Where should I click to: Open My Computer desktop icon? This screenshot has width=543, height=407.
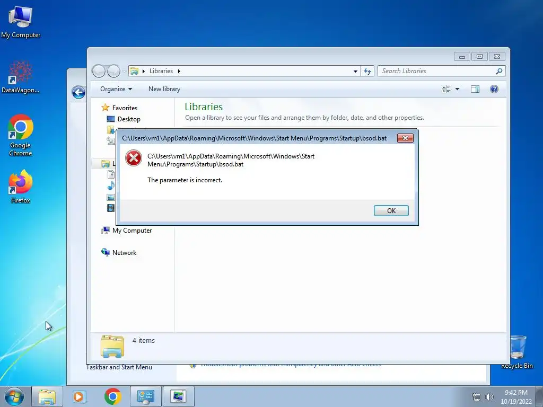tap(21, 21)
